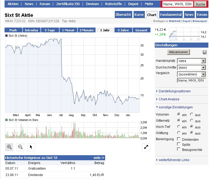Open the Devisen menu item

(x=93, y=4)
